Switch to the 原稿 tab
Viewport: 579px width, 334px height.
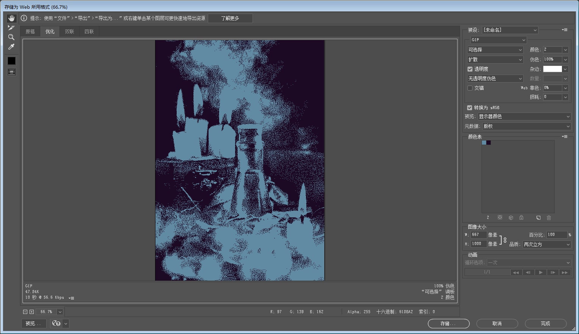30,32
